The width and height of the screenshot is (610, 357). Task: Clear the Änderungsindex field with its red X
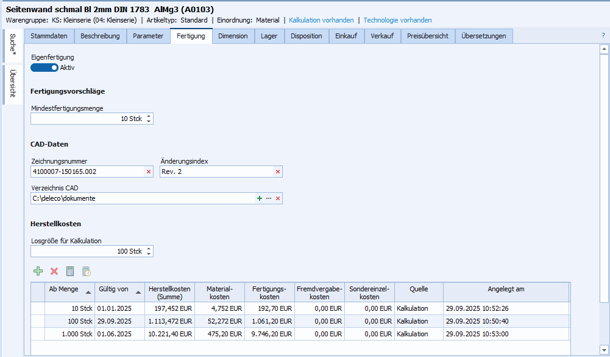click(x=278, y=172)
